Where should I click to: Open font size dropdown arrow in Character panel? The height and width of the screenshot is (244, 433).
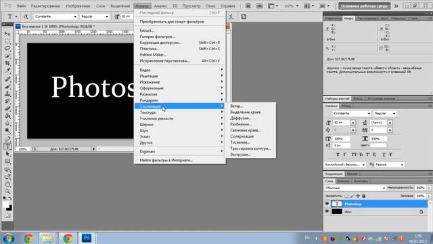pos(353,123)
